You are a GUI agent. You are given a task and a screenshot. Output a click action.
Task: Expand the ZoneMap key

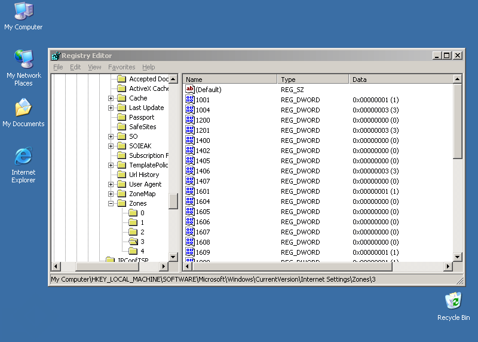(111, 194)
